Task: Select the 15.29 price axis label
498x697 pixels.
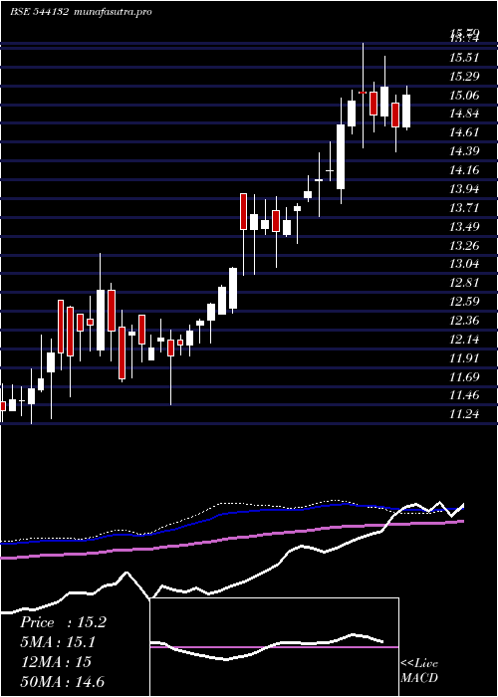Action: [x=464, y=77]
